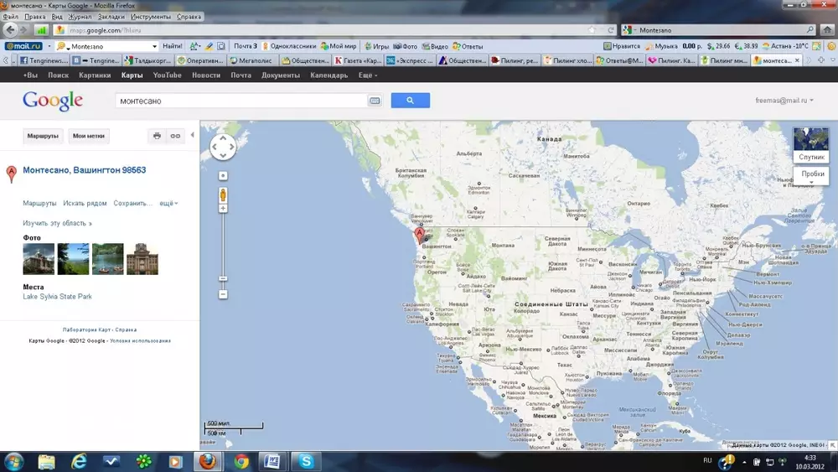Open Skype from the Windows taskbar
The image size is (838, 472).
click(307, 461)
